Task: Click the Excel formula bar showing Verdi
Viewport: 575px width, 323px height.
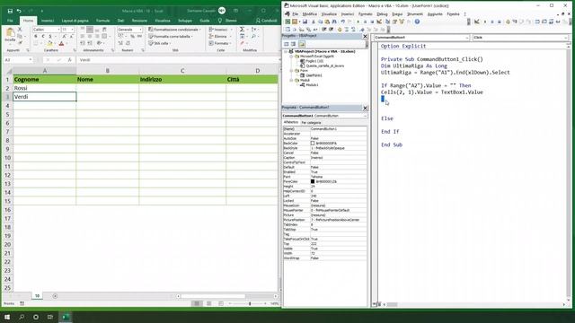Action: click(179, 60)
